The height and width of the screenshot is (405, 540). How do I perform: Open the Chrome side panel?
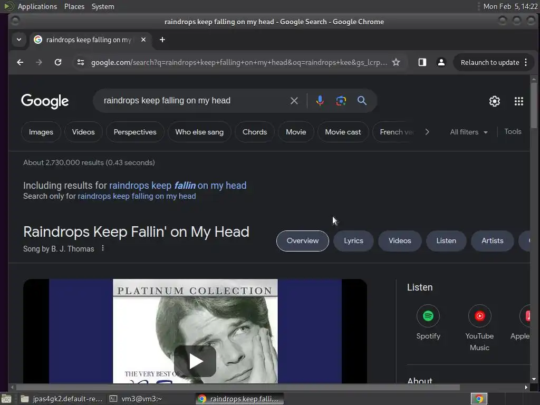[x=422, y=62]
